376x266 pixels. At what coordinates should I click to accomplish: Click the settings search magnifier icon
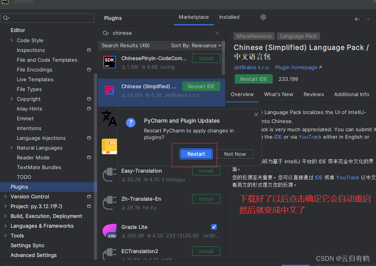coord(6,18)
